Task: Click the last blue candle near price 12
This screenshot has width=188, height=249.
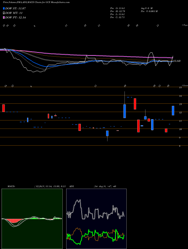Action: pyautogui.click(x=173, y=111)
